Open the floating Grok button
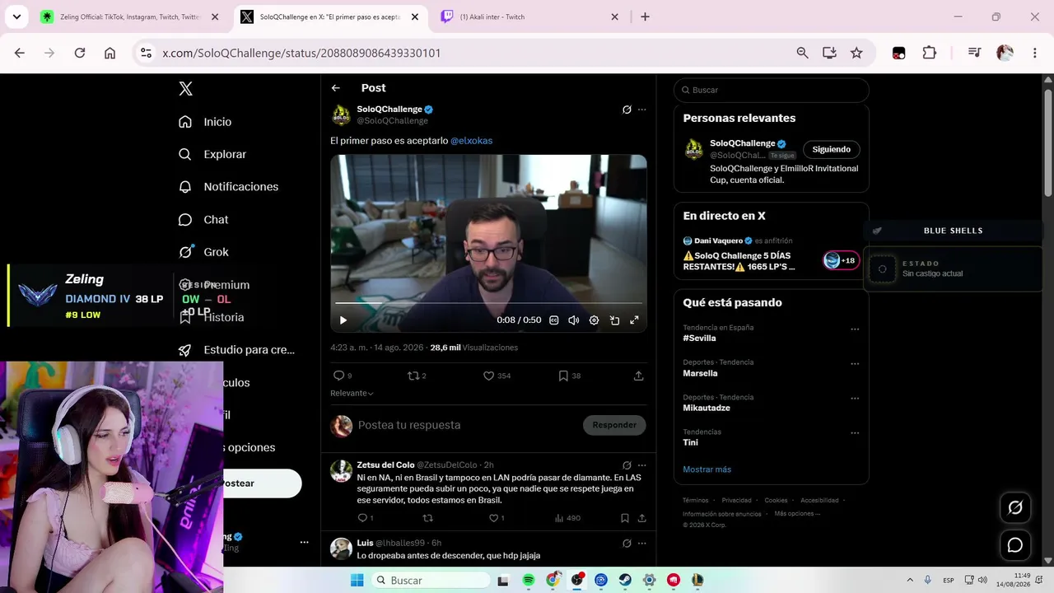 coord(1015,508)
